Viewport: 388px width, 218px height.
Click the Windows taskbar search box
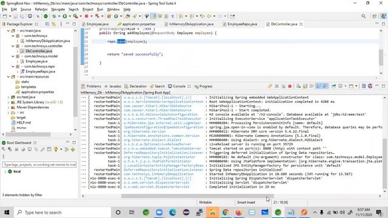62,213
